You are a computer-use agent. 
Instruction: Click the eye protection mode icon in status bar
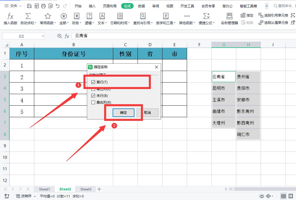coord(261,196)
